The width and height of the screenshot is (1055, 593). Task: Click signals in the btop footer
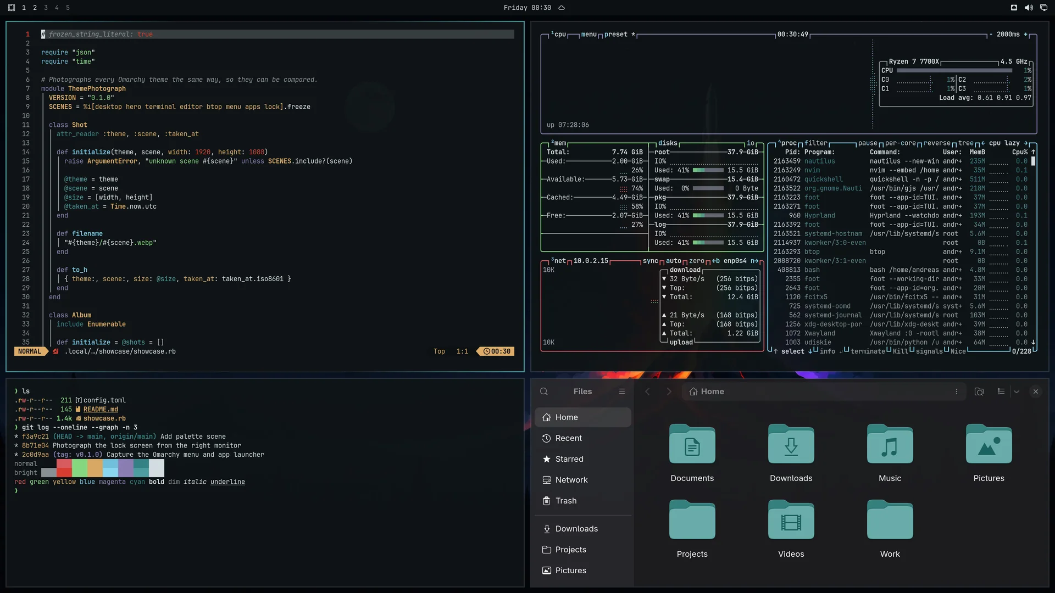coord(929,351)
